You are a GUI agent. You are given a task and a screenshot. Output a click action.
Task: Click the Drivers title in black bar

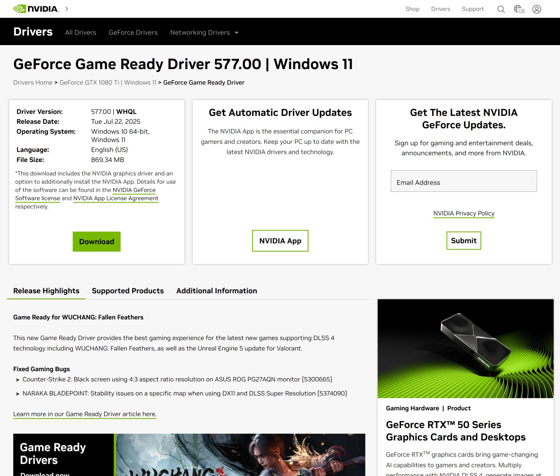coord(33,32)
